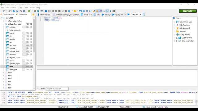
Task: Close the bottom filter panel X
Action: click(38, 88)
